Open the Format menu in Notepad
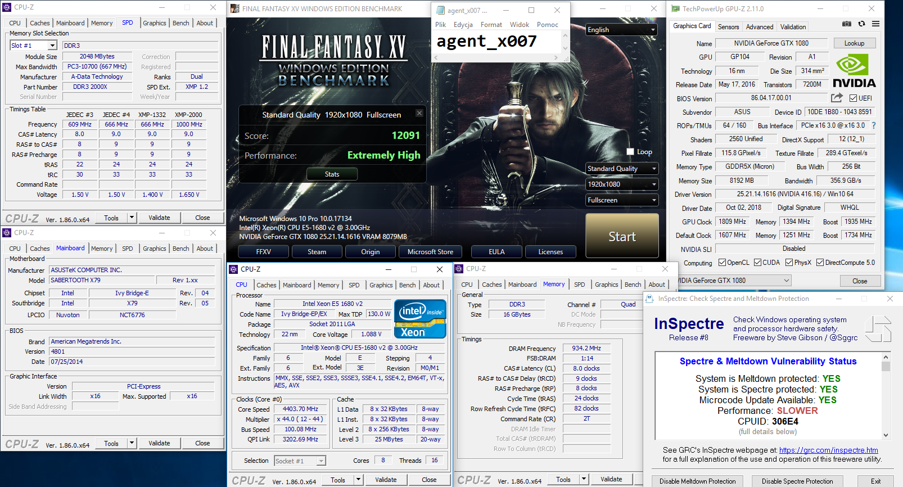 [491, 25]
